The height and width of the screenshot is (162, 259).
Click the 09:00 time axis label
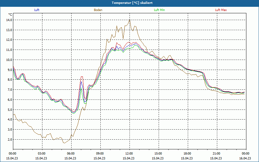(x=100, y=154)
